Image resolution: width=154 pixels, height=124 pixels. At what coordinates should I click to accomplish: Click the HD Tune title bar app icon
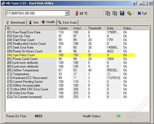pyautogui.click(x=3, y=3)
